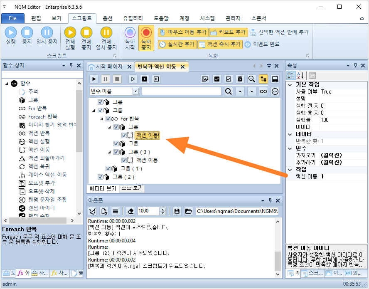
Task: Toggle 키보드 추가 option
Action: (x=229, y=32)
